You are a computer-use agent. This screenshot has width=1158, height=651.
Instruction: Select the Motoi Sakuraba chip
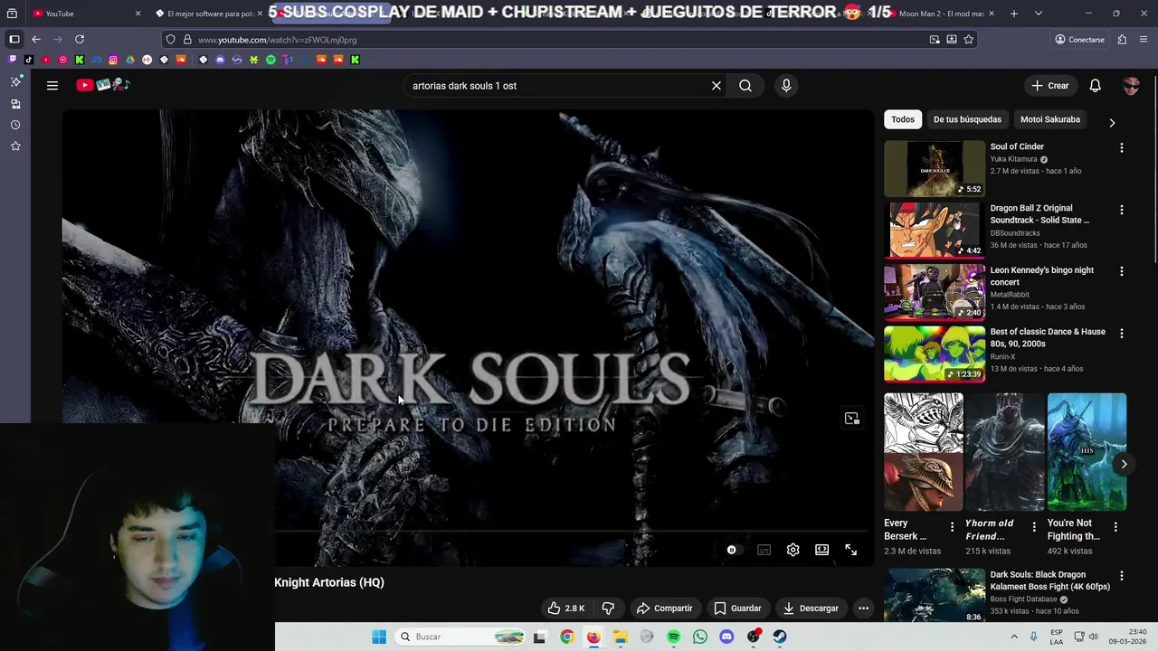pyautogui.click(x=1050, y=119)
